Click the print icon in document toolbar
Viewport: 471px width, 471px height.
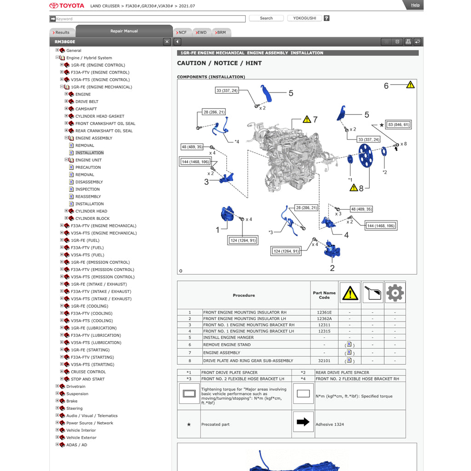point(408,42)
